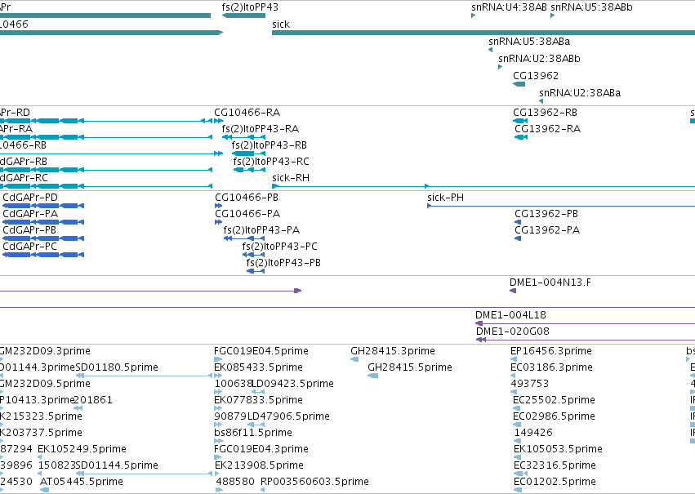
Task: Click the snRNA:U5:38ABa label
Action: (x=529, y=42)
